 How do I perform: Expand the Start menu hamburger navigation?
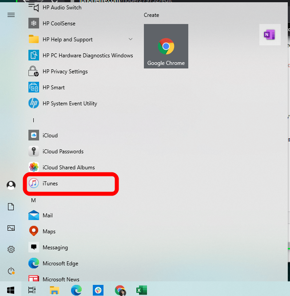(x=11, y=15)
